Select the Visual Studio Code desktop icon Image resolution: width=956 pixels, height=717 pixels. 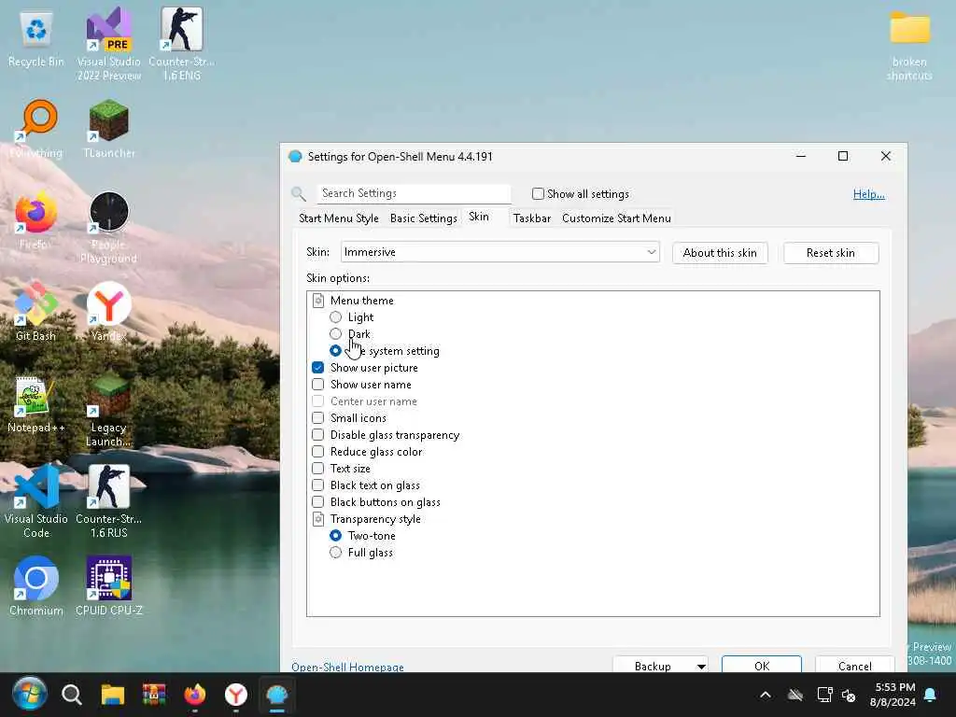point(36,501)
